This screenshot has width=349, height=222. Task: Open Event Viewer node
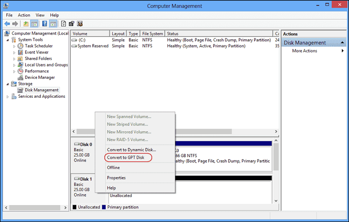coord(36,52)
